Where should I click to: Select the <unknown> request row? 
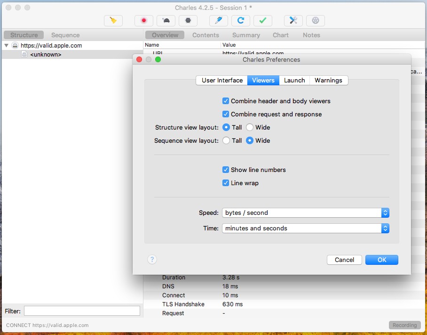[x=72, y=54]
